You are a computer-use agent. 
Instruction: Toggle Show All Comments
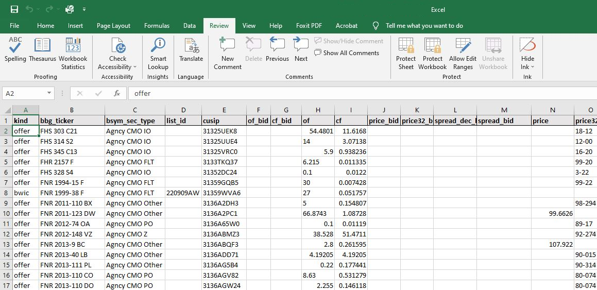point(346,53)
